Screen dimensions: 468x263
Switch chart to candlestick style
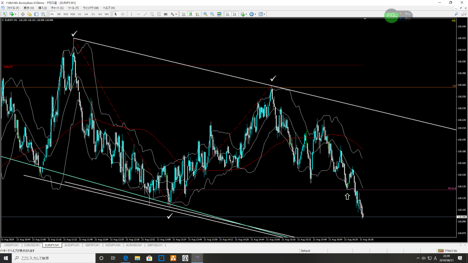(191, 14)
